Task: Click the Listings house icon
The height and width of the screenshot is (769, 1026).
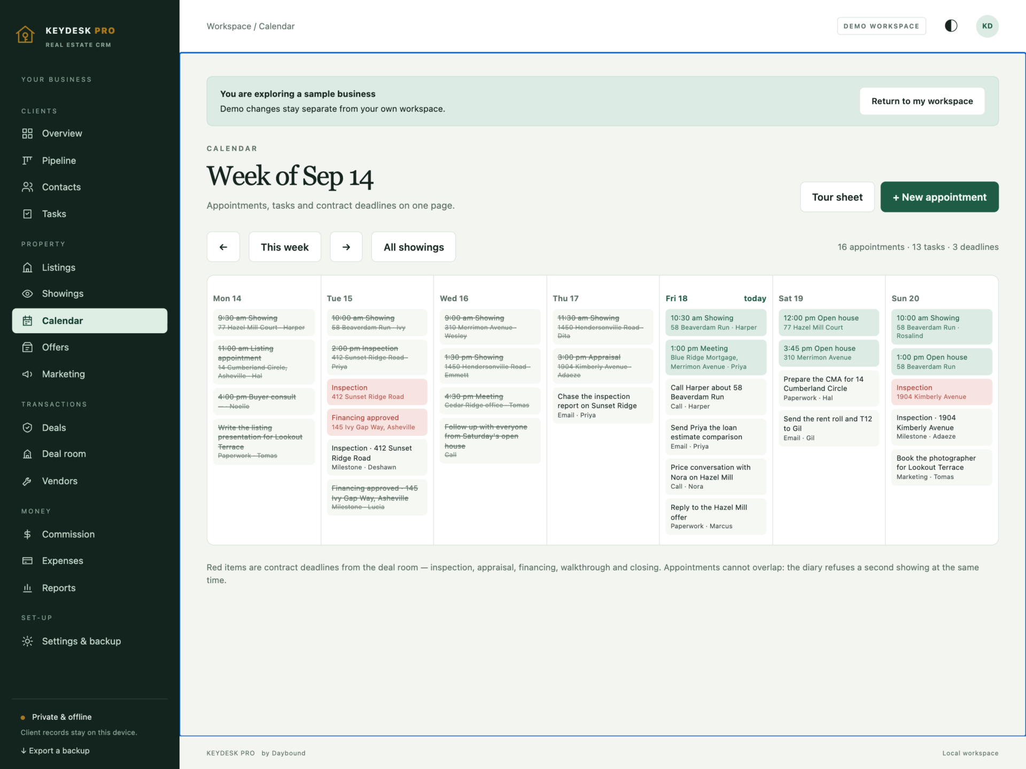Action: coord(27,268)
